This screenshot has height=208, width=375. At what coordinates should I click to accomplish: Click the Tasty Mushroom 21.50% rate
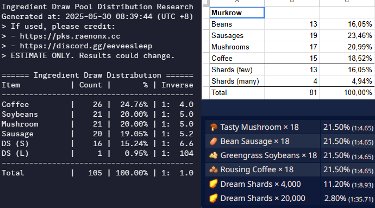point(336,127)
